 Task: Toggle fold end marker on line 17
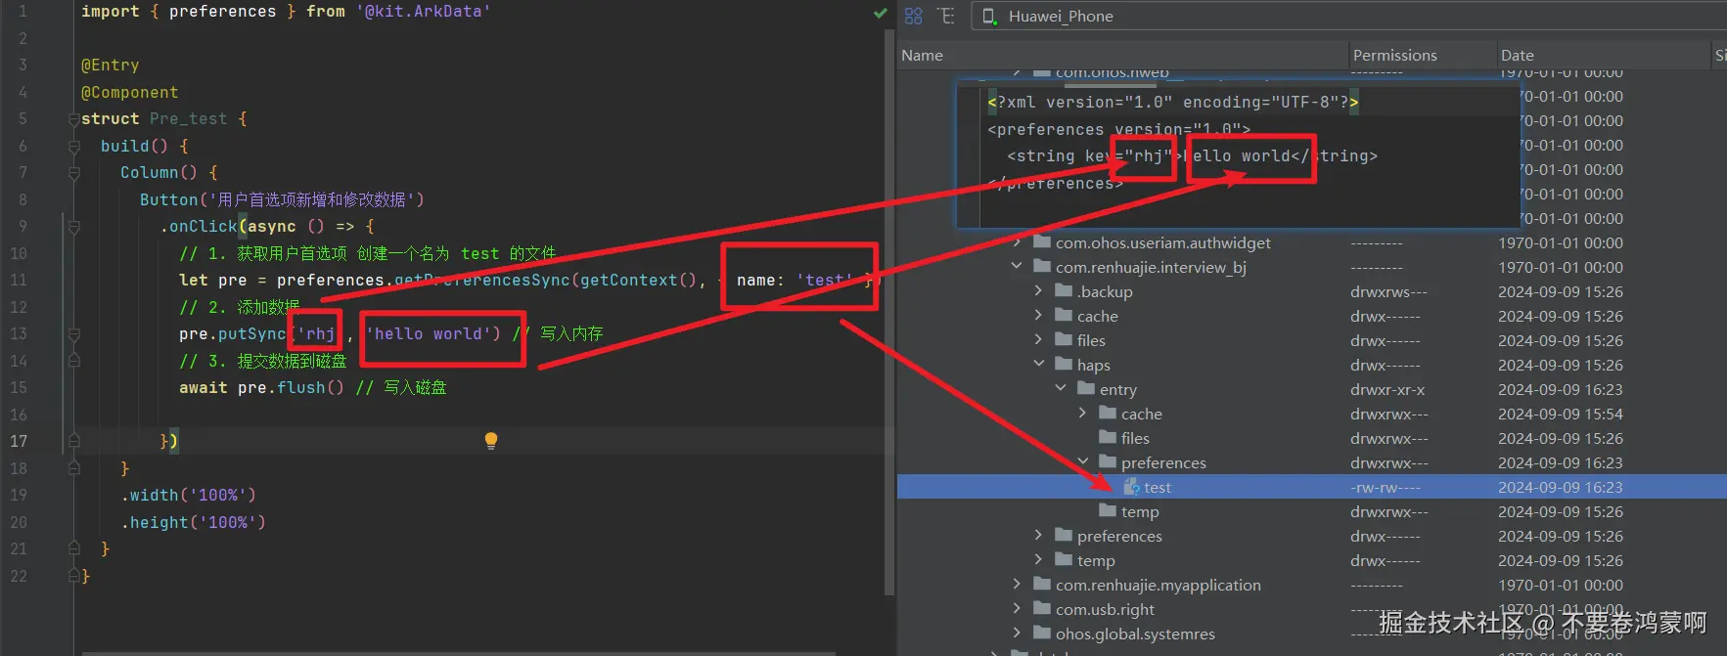point(73,442)
